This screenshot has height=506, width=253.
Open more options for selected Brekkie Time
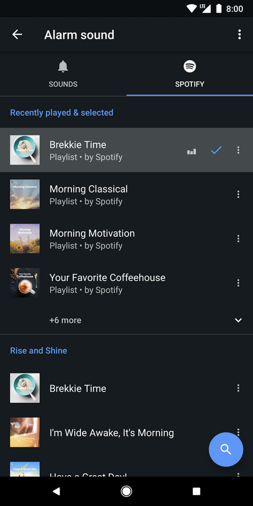(x=238, y=150)
